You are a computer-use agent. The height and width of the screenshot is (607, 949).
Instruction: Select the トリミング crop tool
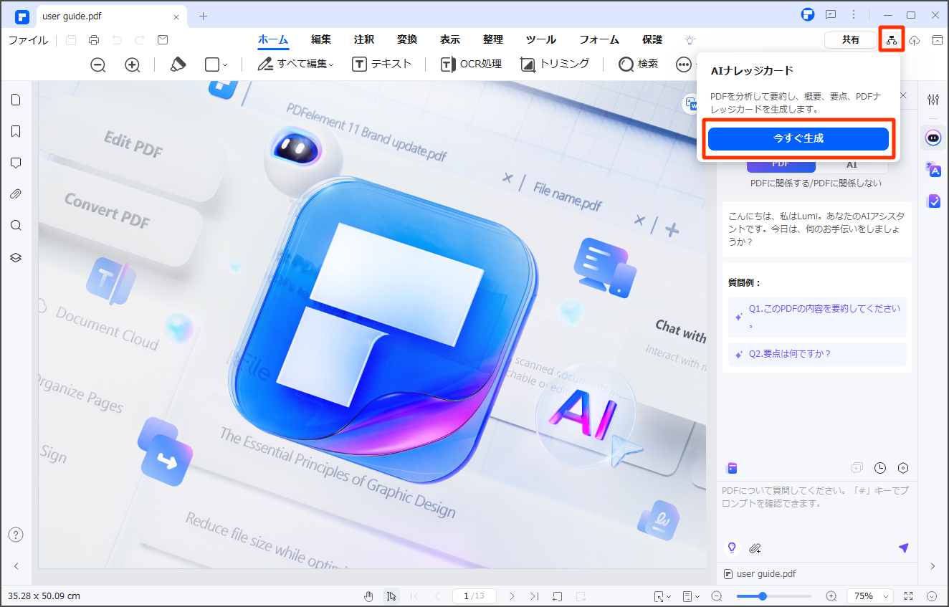(x=555, y=64)
